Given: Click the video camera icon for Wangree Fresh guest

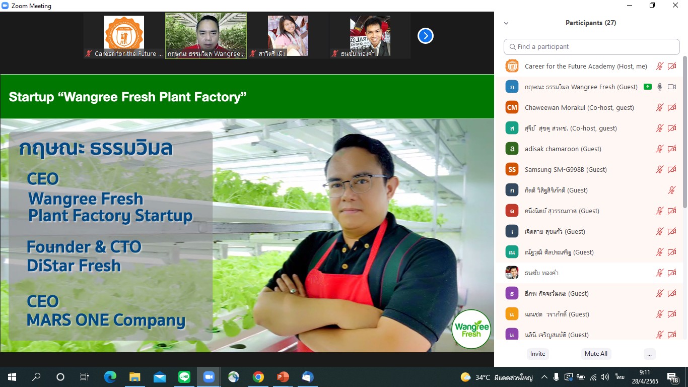Looking at the screenshot, I should point(672,87).
